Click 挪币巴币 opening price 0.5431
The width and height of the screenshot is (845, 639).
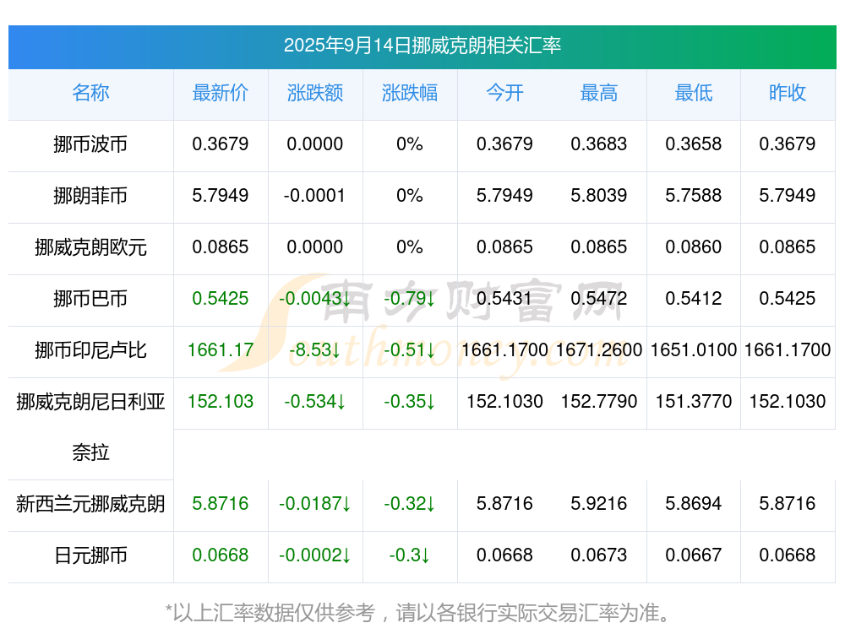coord(504,298)
